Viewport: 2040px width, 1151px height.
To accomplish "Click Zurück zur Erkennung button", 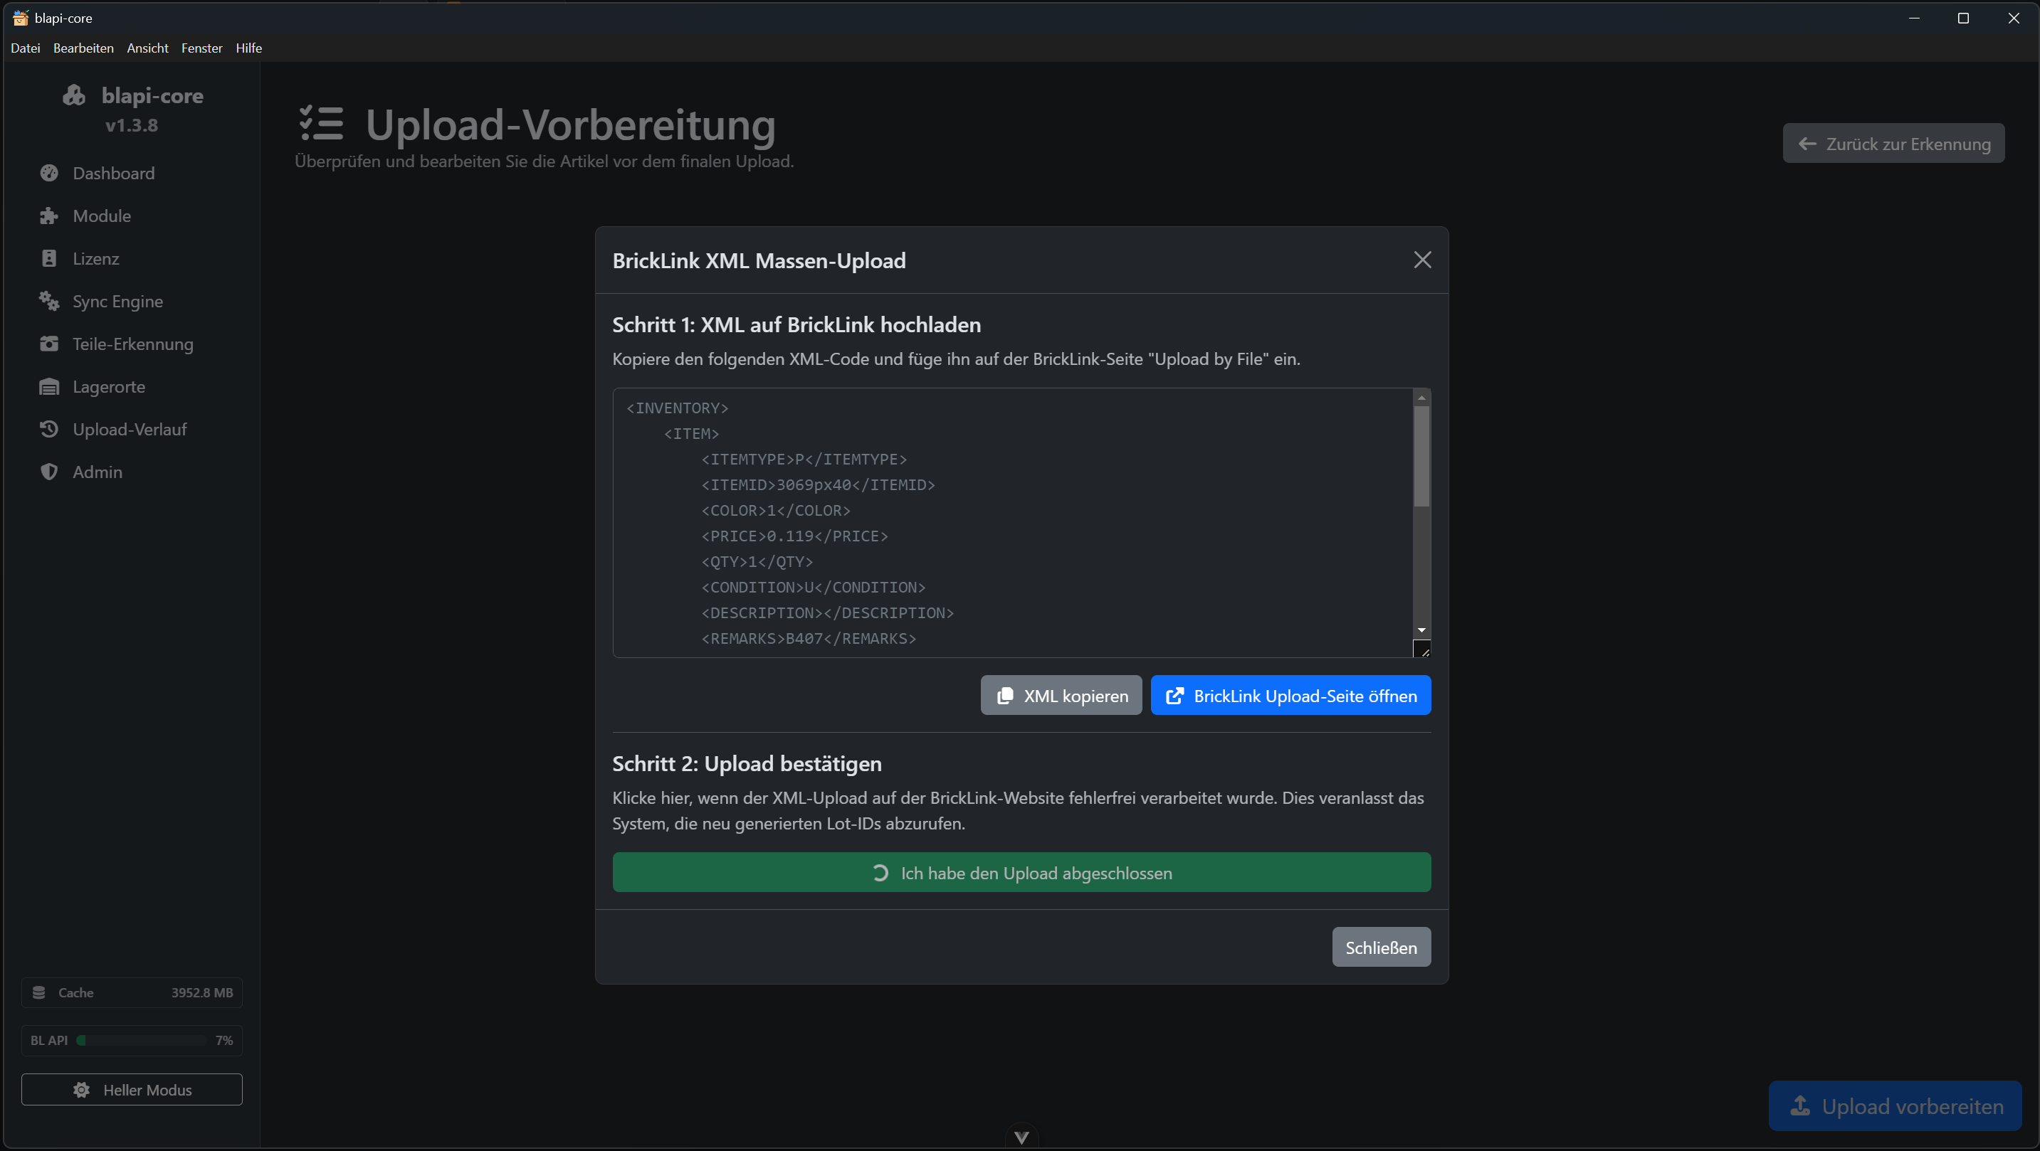I will click(x=1893, y=143).
